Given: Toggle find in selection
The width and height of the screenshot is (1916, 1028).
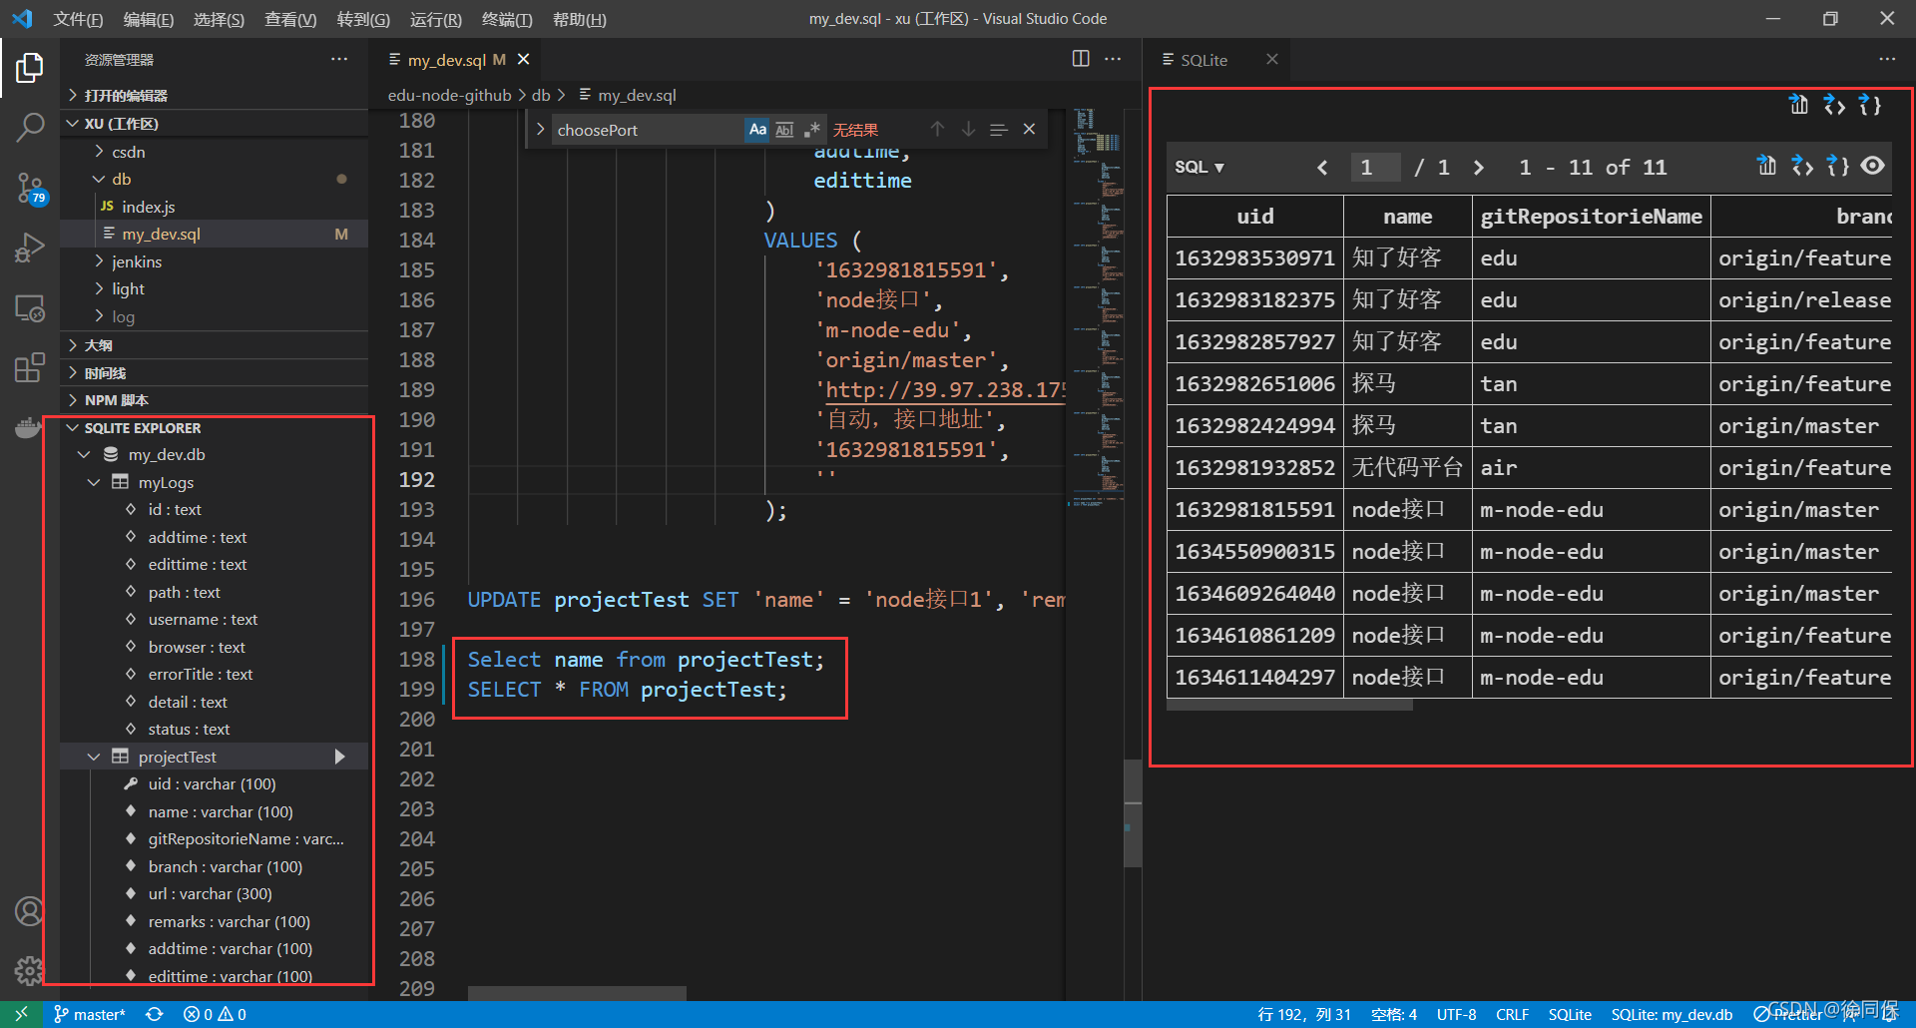Looking at the screenshot, I should 998,129.
